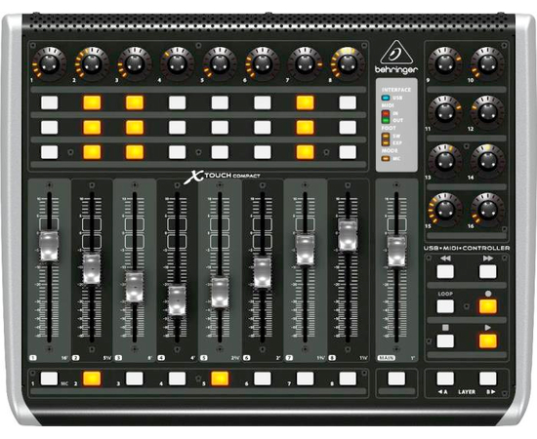Toggle select button 7 below faders
The height and width of the screenshot is (439, 537).
click(306, 379)
